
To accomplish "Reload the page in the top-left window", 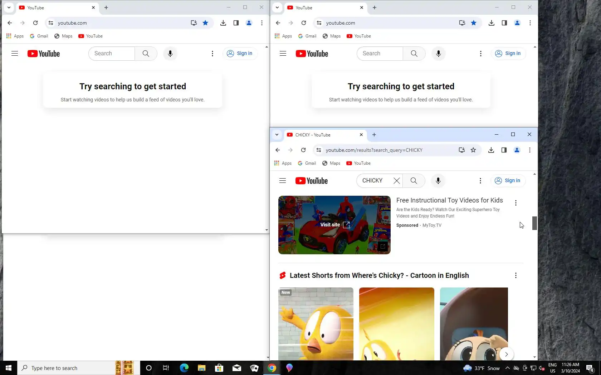I will 35,23.
